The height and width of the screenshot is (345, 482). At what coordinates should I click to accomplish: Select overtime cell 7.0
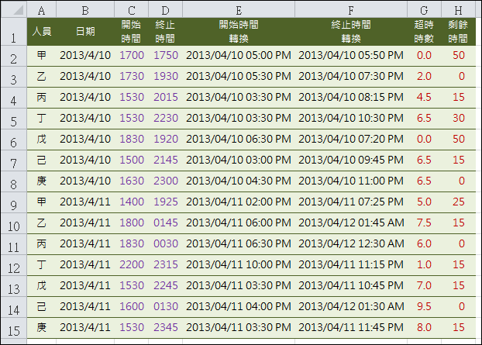click(x=424, y=285)
